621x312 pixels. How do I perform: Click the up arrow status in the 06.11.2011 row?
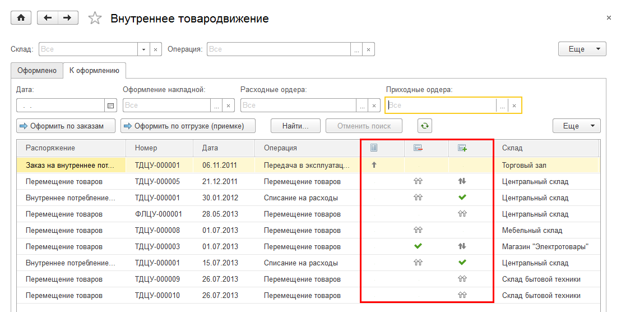coord(374,165)
